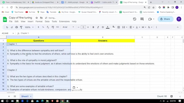The image size is (184, 103).
Task: Open the Tools menu
Action: coord(54,22)
